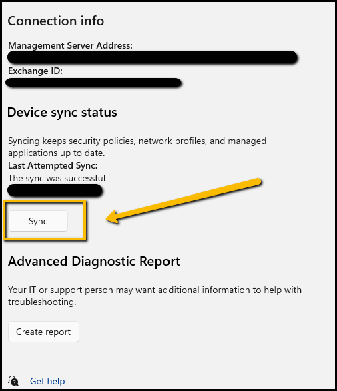This screenshot has width=337, height=391.
Task: Click the 'Syncing keeps security policies' description
Action: 137,147
